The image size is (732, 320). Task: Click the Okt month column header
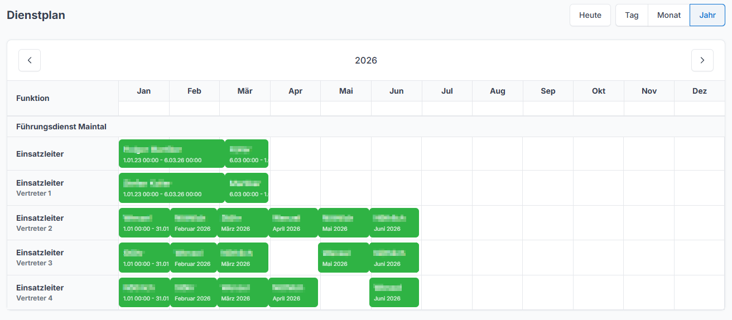[x=599, y=91]
